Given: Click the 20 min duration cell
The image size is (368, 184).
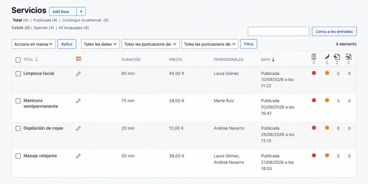Looking at the screenshot, I should point(128,128).
